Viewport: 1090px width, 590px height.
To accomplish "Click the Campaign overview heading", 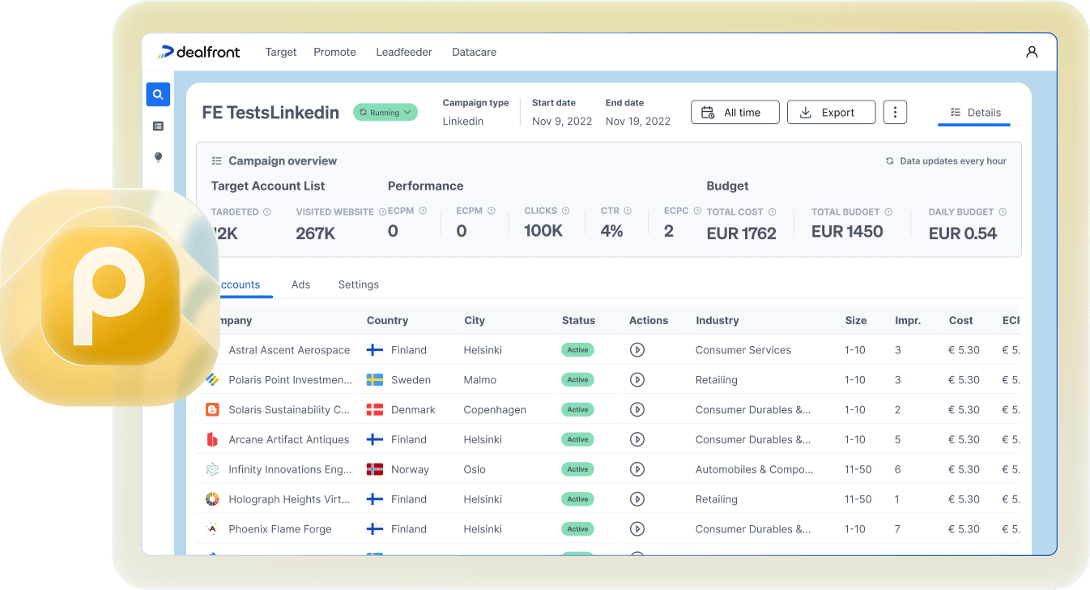I will [283, 160].
